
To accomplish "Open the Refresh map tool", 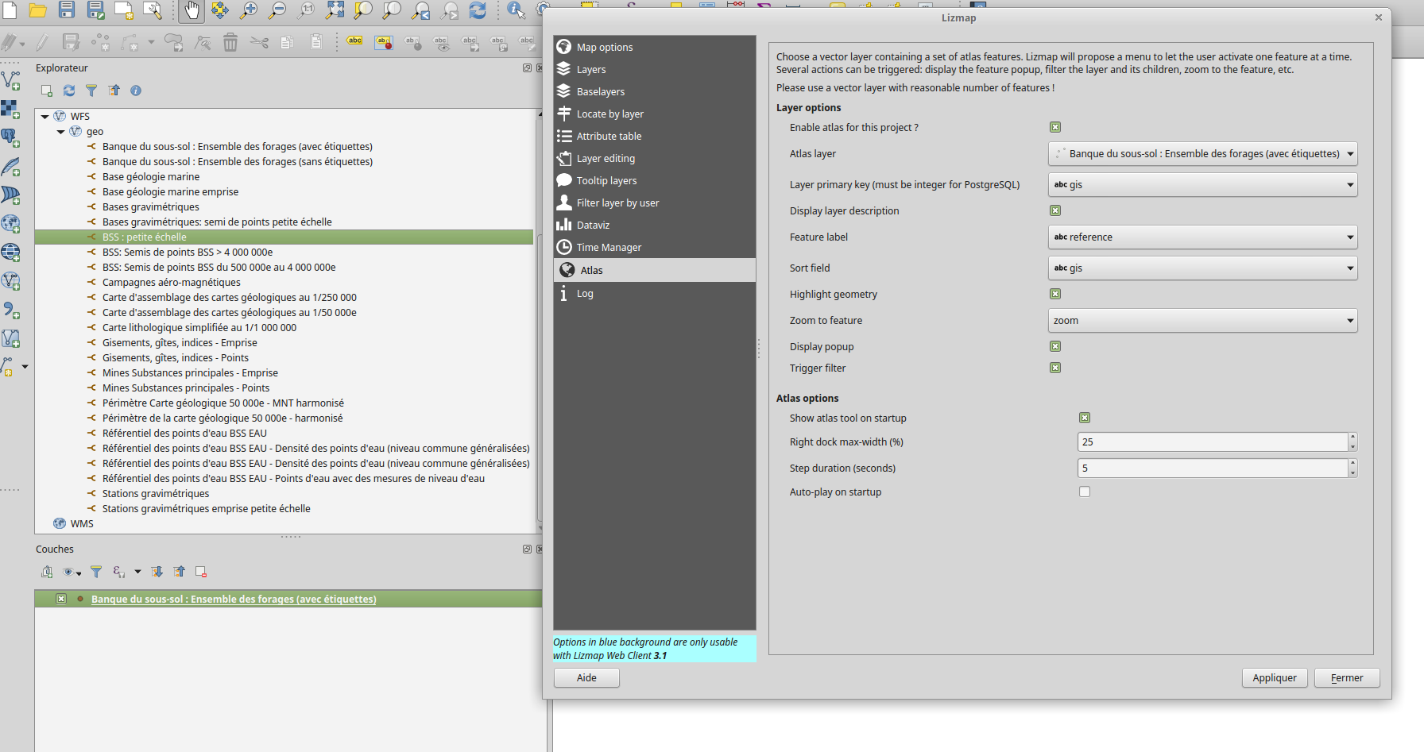I will point(477,11).
